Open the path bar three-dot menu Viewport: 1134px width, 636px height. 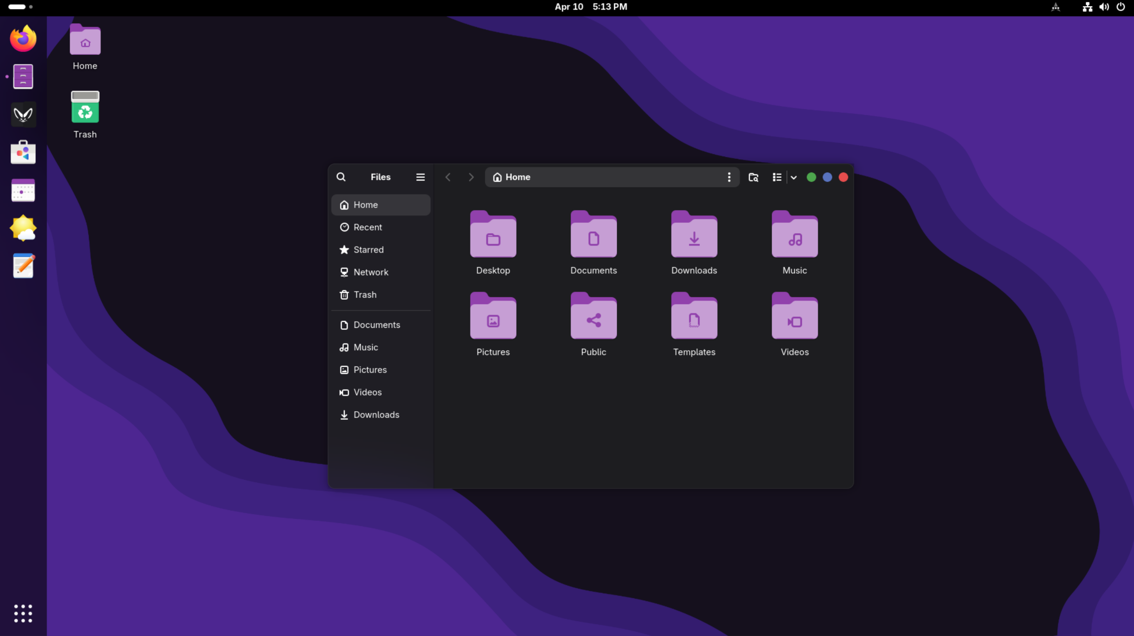729,177
